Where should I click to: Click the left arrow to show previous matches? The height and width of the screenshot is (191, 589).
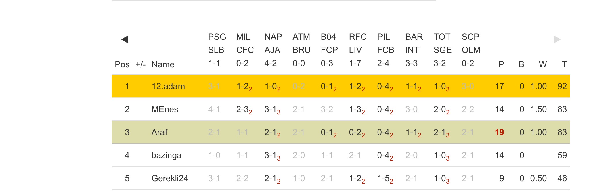125,39
